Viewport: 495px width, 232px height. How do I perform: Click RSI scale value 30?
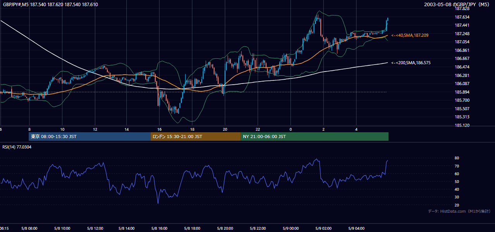457,197
